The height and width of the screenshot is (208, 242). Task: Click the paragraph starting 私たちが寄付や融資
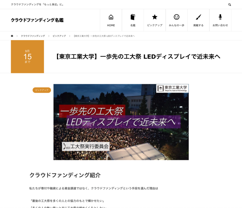[94, 188]
